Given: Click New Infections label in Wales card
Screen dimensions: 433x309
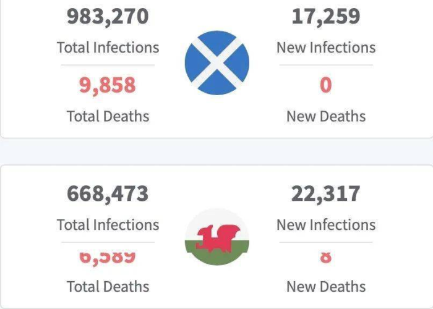Looking at the screenshot, I should click(x=326, y=224).
